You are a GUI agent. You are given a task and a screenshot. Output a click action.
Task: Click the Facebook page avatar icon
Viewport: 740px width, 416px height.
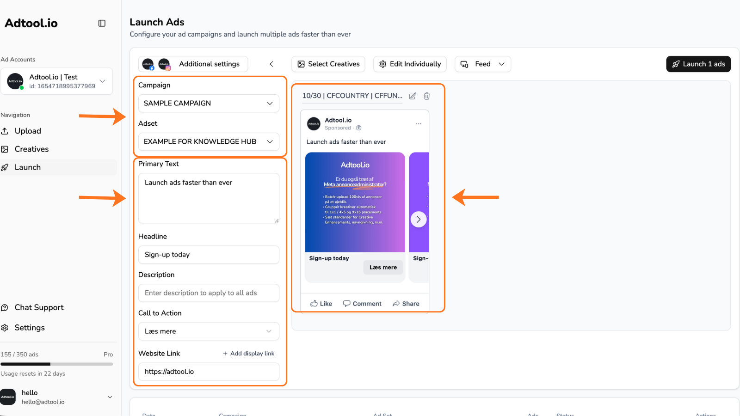(x=148, y=64)
